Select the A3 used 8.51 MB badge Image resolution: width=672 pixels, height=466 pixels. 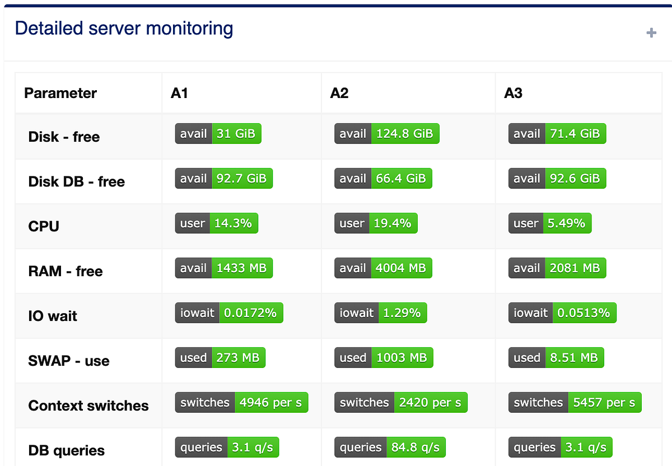pyautogui.click(x=556, y=357)
